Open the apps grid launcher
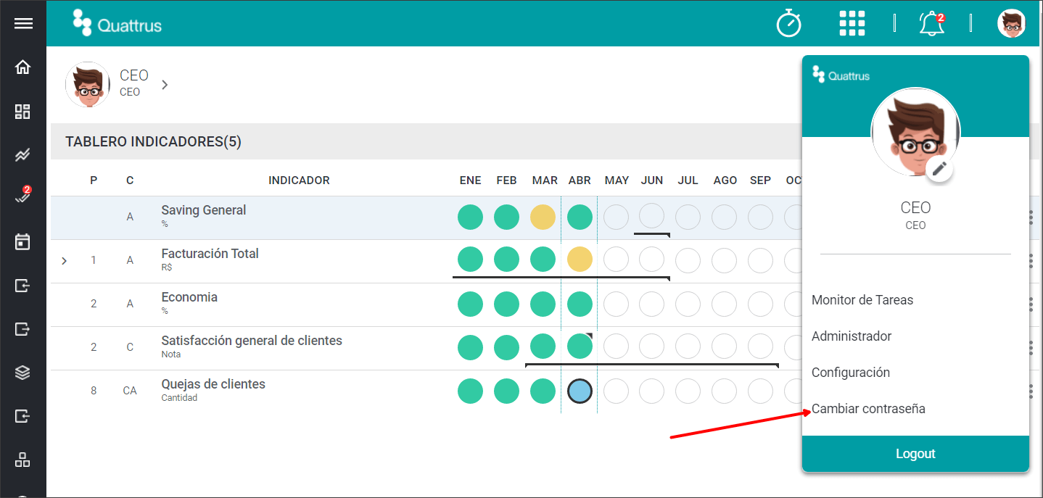1043x498 pixels. coord(852,23)
